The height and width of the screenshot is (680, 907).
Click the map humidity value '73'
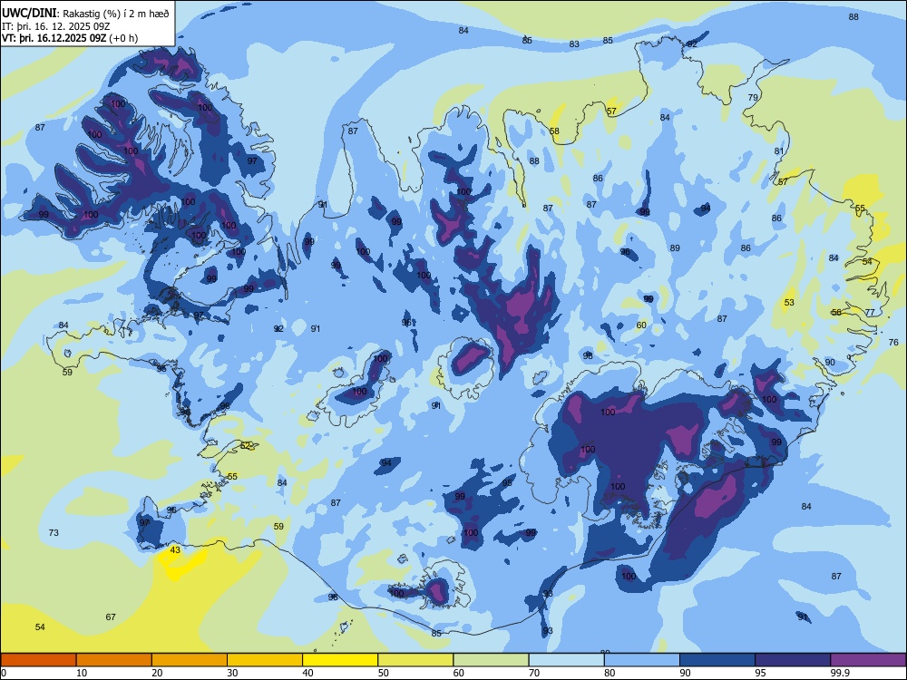[54, 532]
